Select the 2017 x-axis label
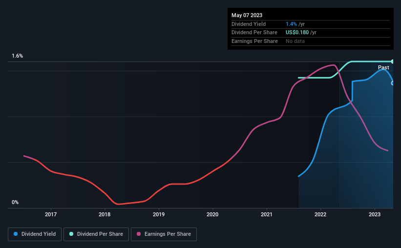The height and width of the screenshot is (248, 401). pyautogui.click(x=51, y=214)
